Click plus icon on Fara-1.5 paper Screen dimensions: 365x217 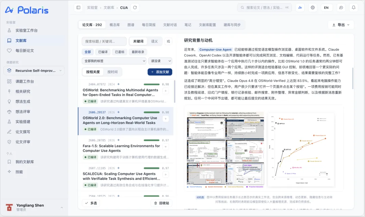coord(166,146)
